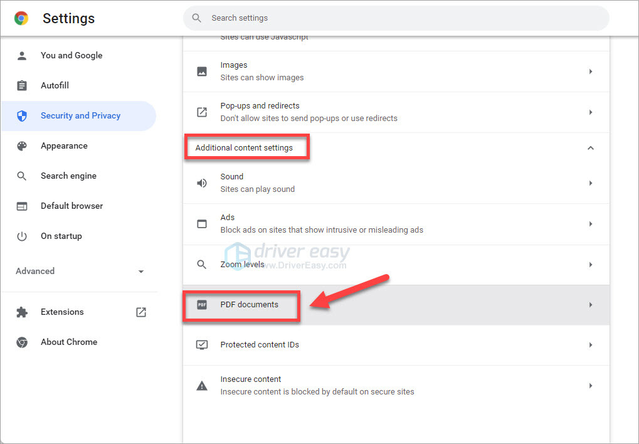
Task: Open PDF documents settings via its arrow
Action: pos(590,304)
